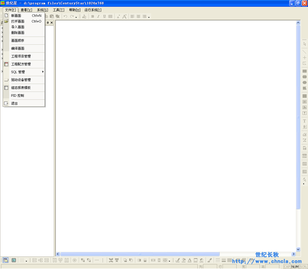Choose 编译画面 menu entry
This screenshot has height=269, width=308.
tap(24, 49)
